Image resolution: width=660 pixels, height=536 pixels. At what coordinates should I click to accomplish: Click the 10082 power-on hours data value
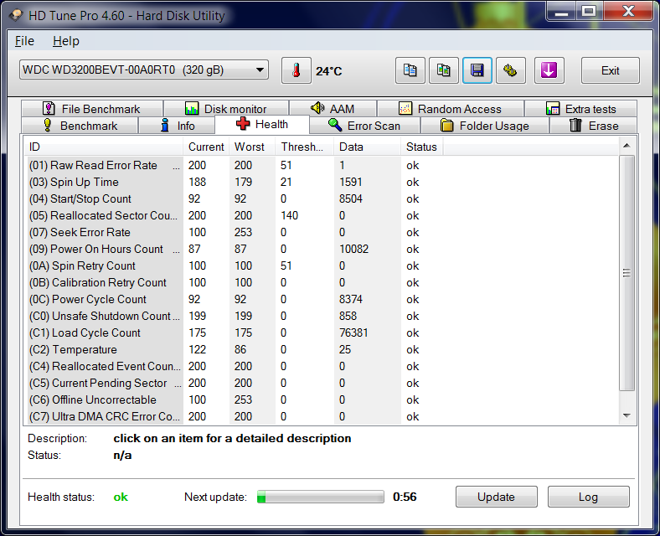pos(353,249)
